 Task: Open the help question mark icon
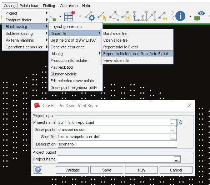click(38, 170)
